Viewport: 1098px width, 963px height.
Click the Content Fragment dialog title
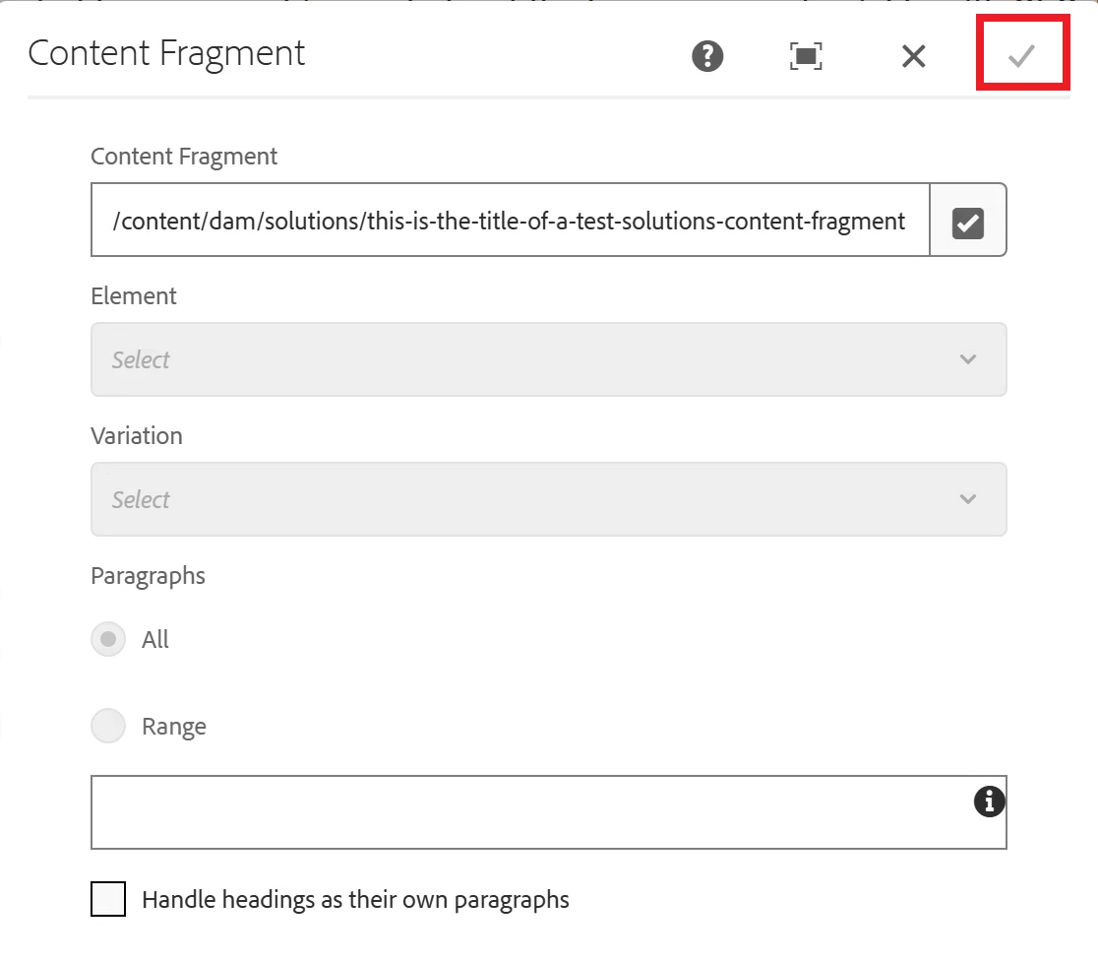click(x=166, y=53)
